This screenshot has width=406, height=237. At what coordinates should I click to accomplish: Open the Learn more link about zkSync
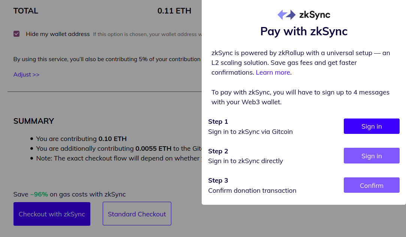click(273, 72)
